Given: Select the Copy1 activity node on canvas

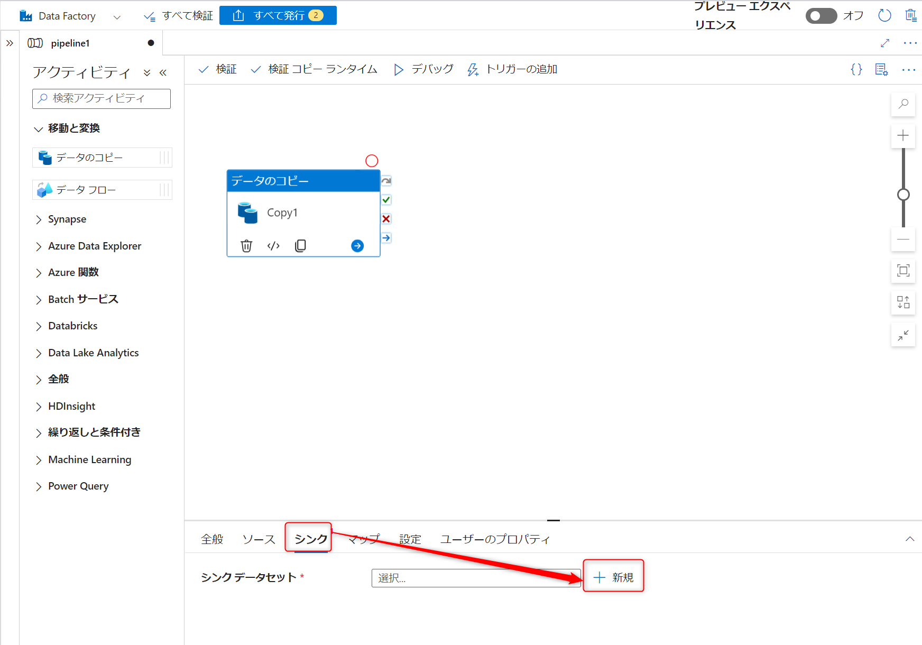Looking at the screenshot, I should 303,213.
